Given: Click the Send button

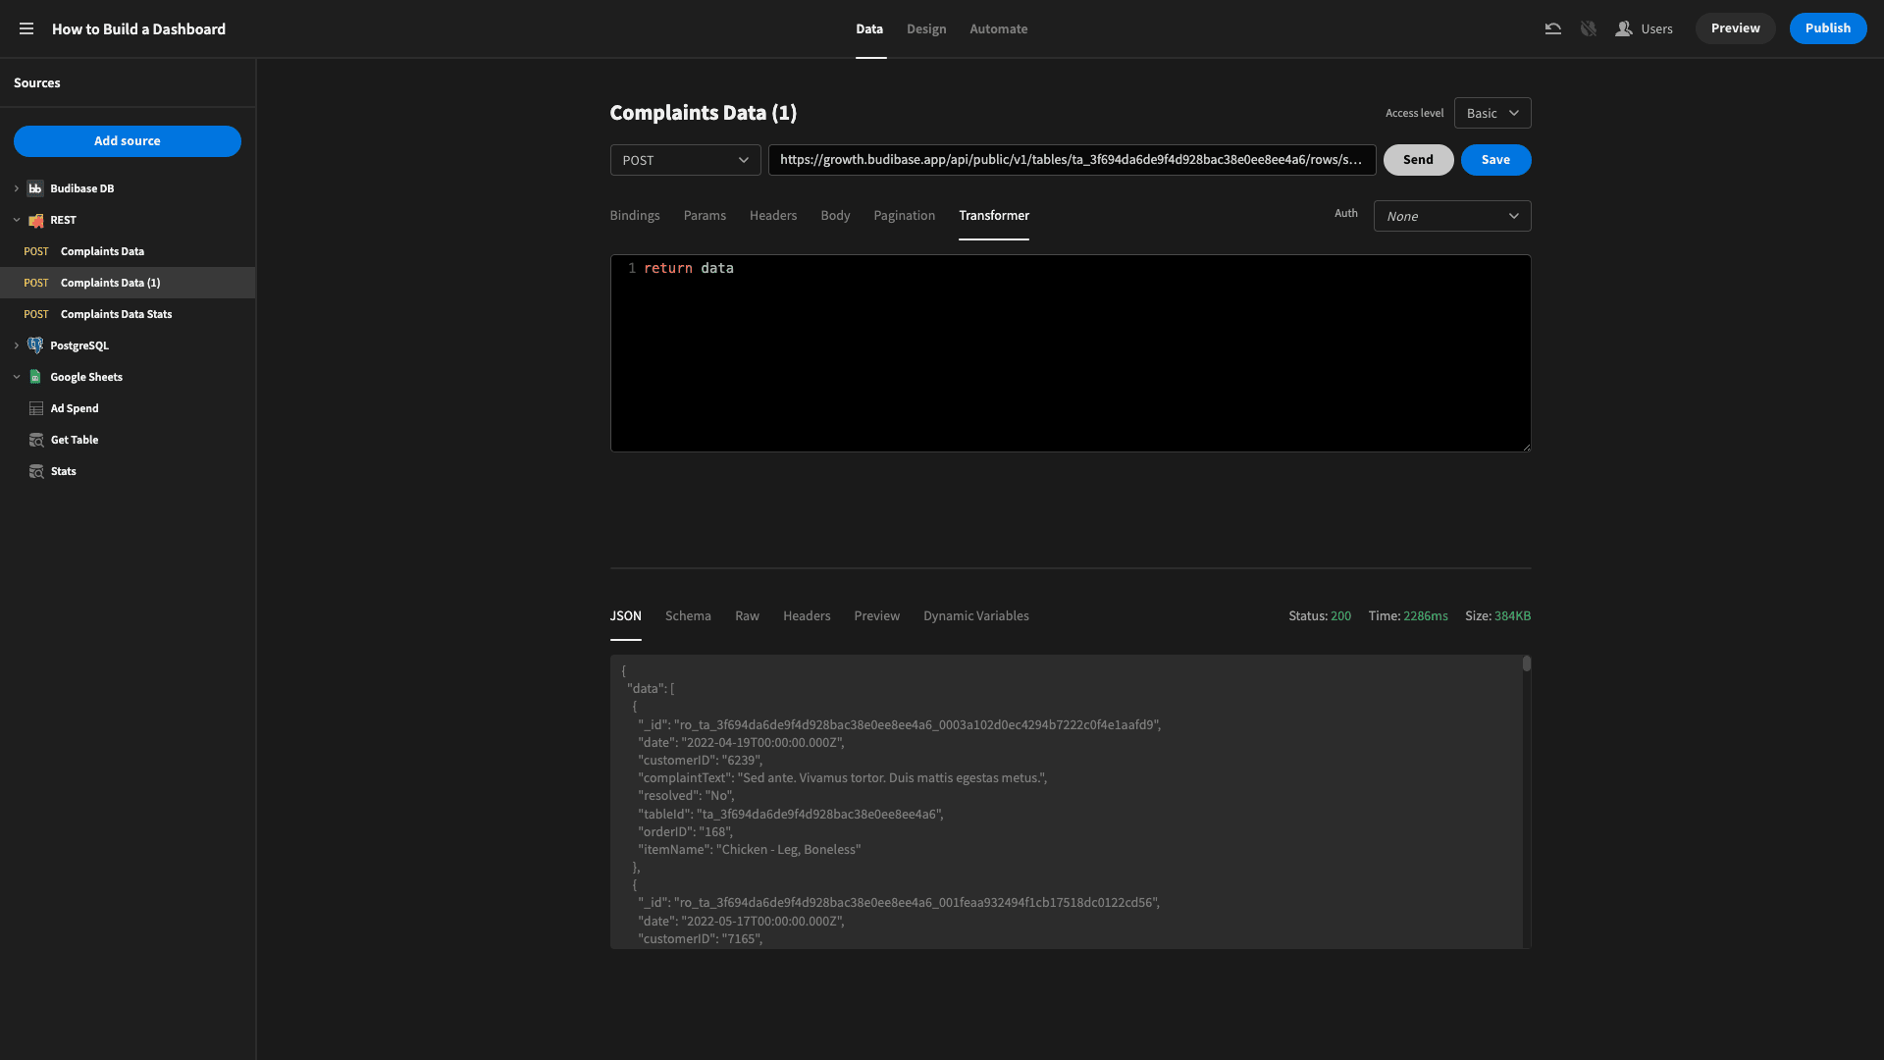Looking at the screenshot, I should 1418,159.
